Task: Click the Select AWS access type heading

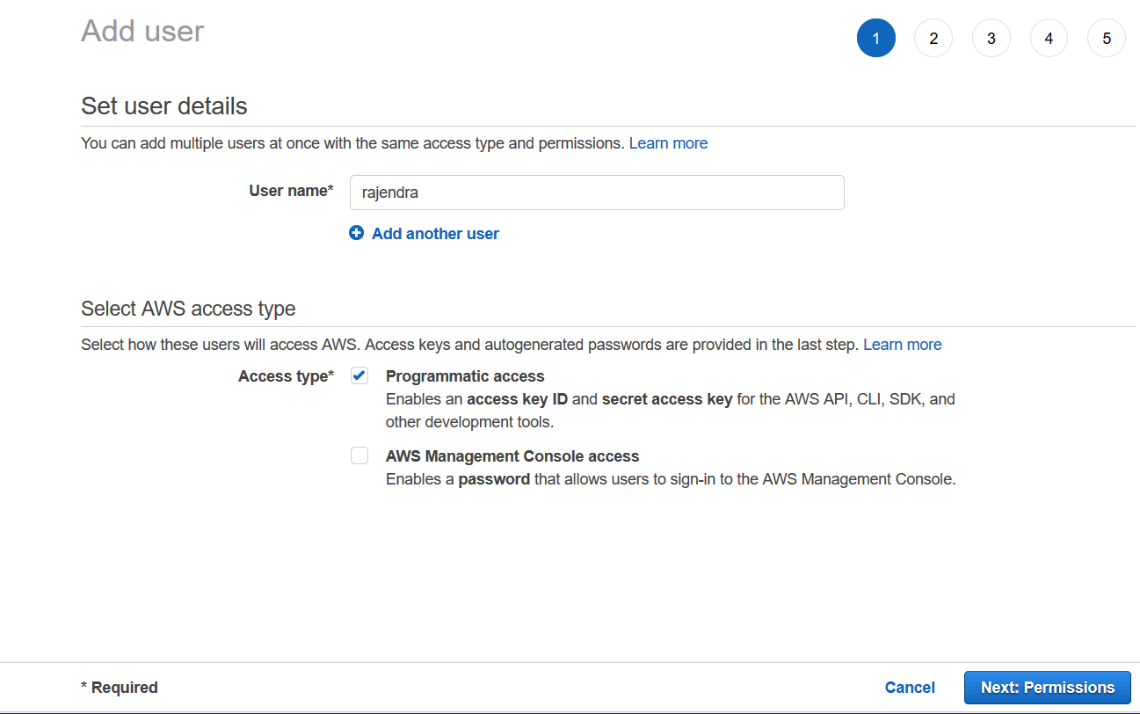Action: (188, 309)
